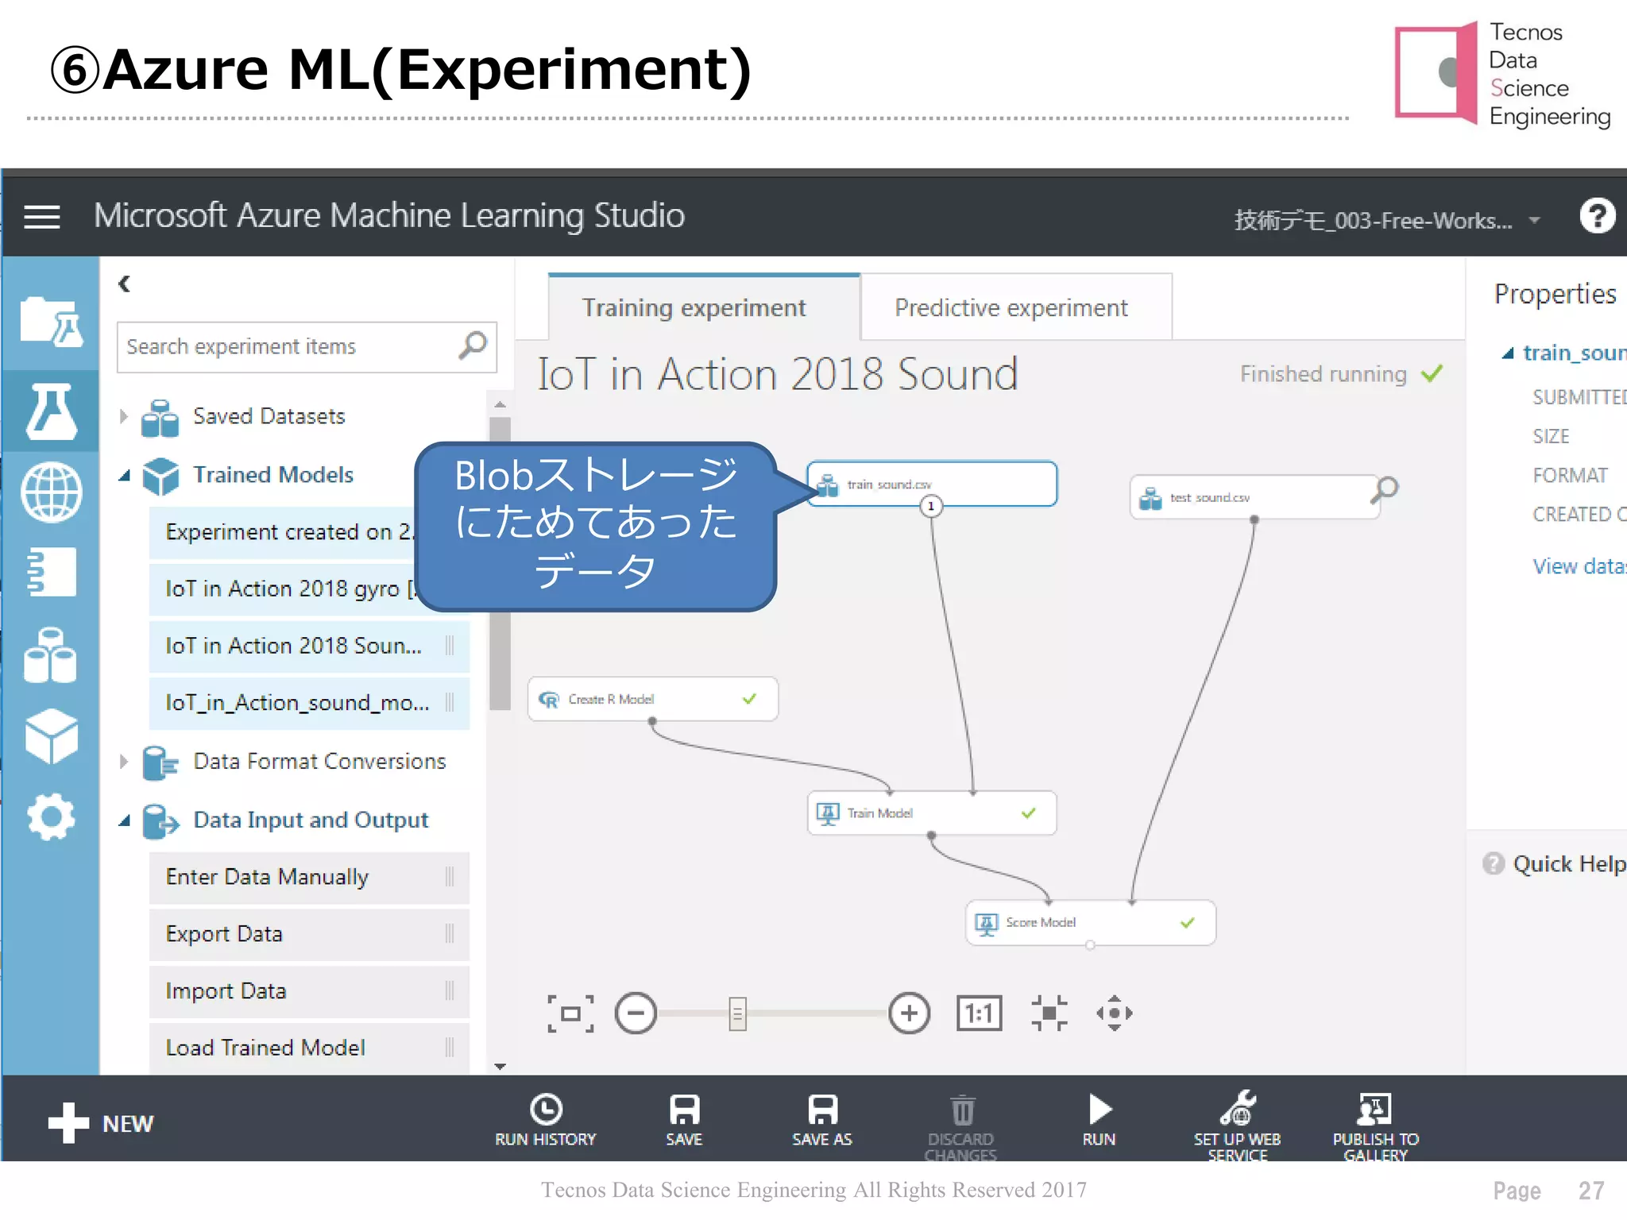Collapse Data Input and Output category
The width and height of the screenshot is (1627, 1220).
point(124,820)
